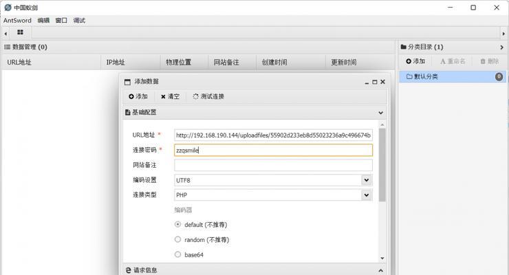509x275 pixels.
Task: Click into the 连接密码 field
Action: (x=273, y=150)
